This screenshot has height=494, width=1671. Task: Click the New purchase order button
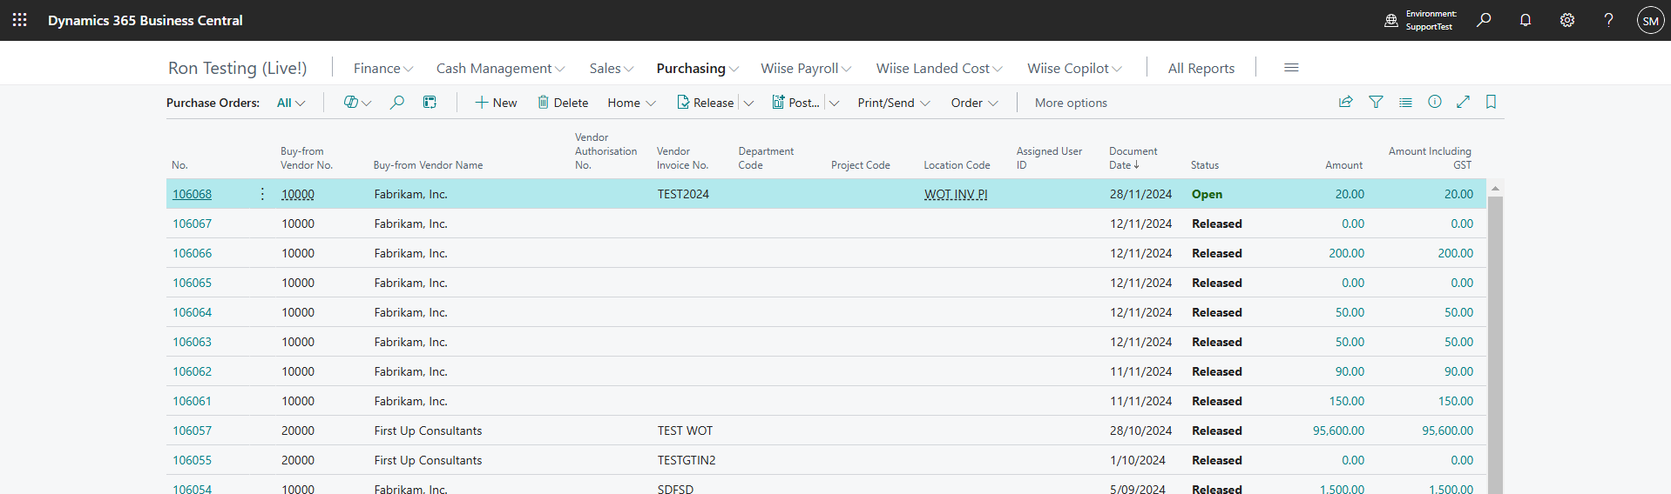(x=496, y=103)
